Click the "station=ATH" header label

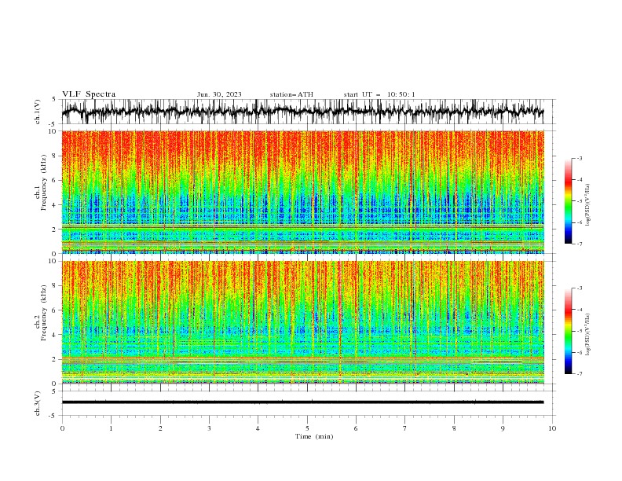[x=291, y=94]
